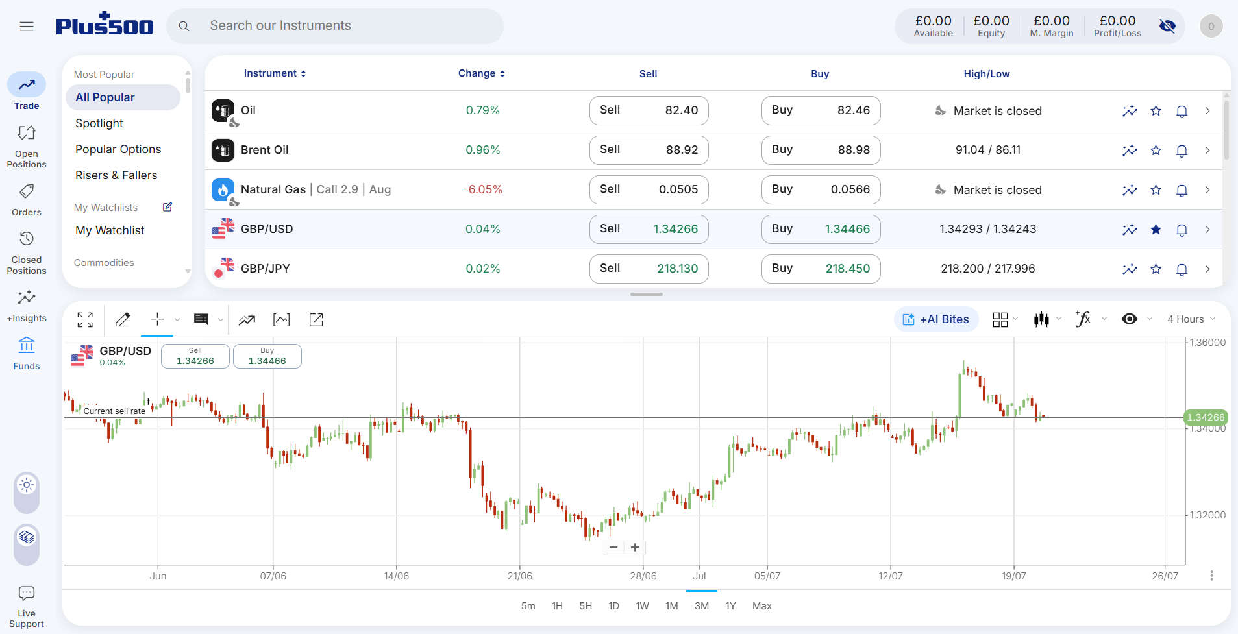Sort table by Instrument column
1238x634 pixels.
[x=275, y=73]
